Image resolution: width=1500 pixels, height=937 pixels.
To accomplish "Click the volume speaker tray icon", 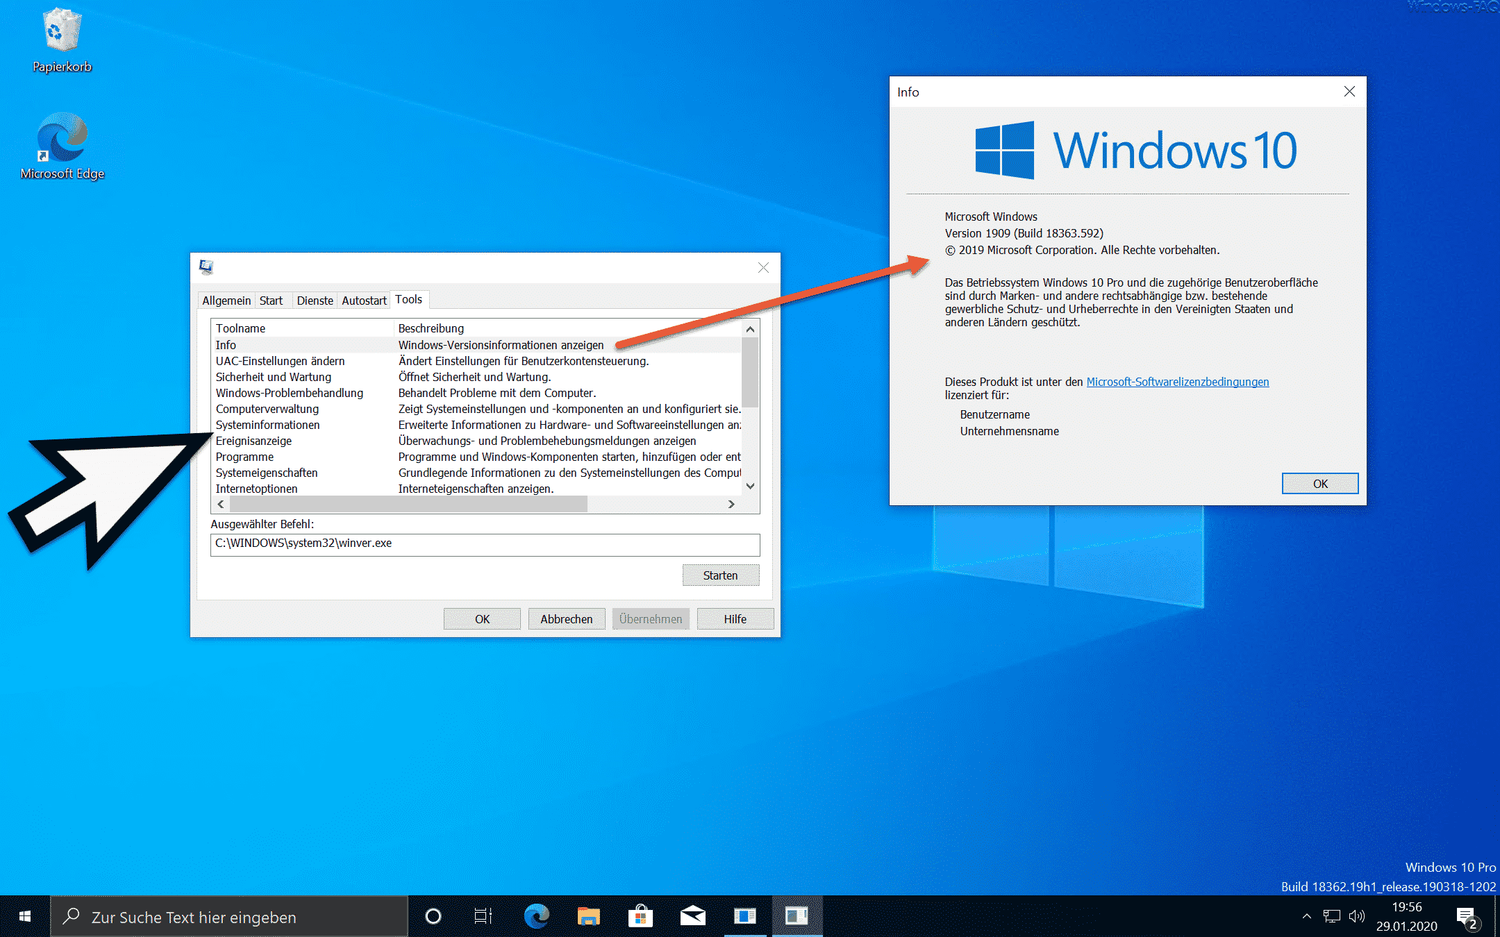I will pyautogui.click(x=1356, y=916).
